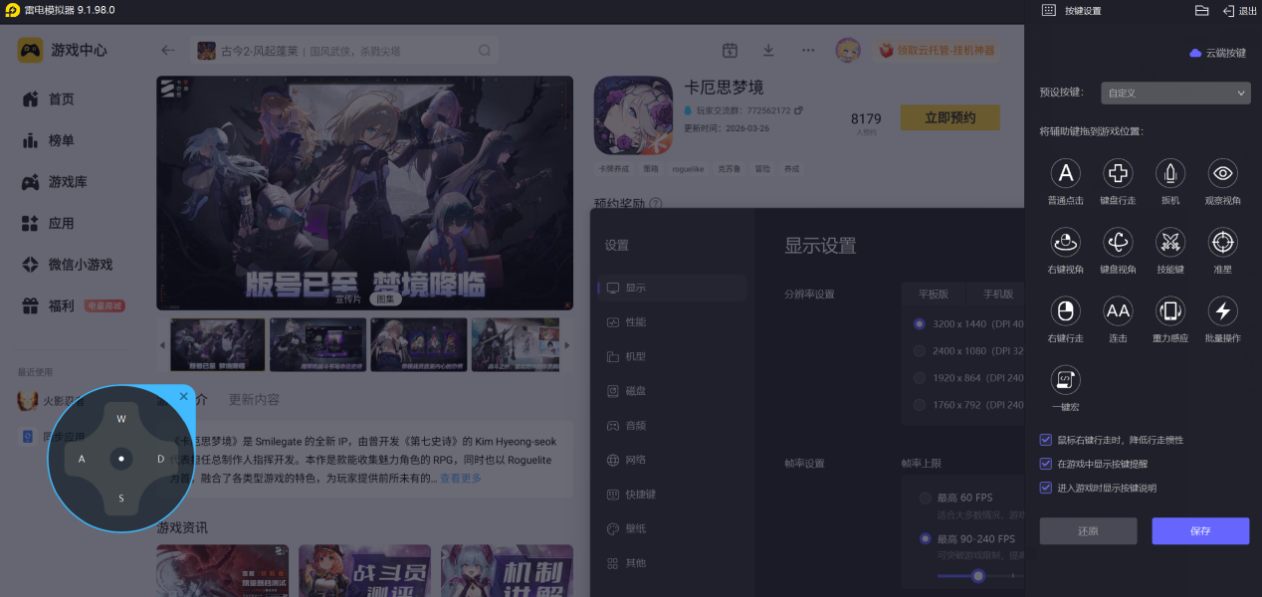Click the W key on the D-pad
The width and height of the screenshot is (1262, 597).
click(121, 419)
